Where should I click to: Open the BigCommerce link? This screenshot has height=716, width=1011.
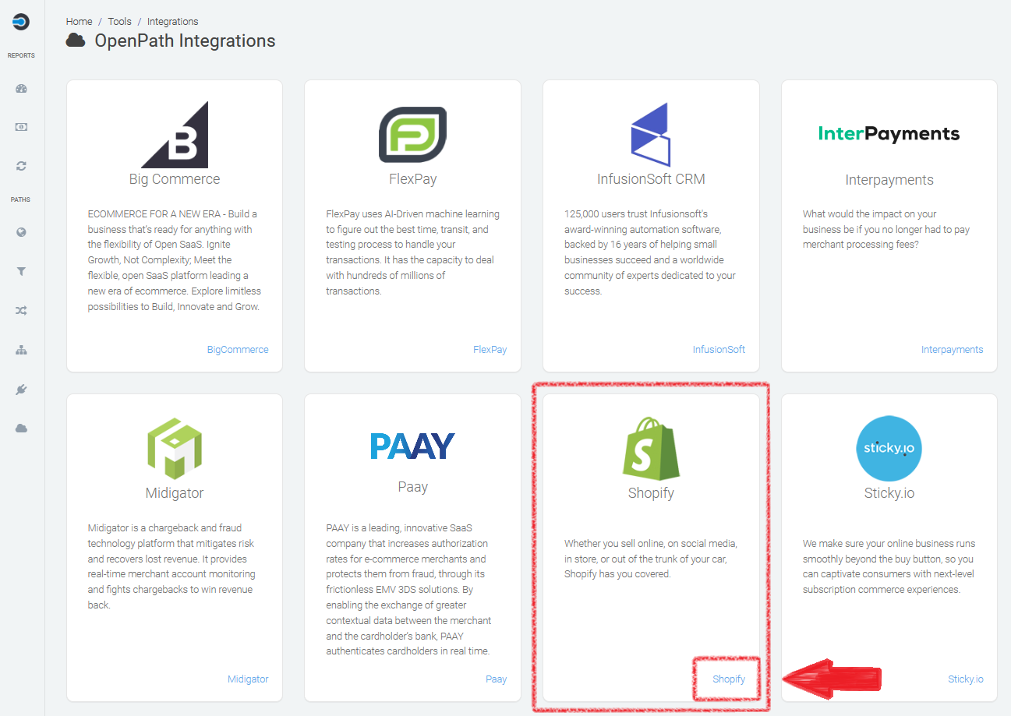pyautogui.click(x=238, y=350)
